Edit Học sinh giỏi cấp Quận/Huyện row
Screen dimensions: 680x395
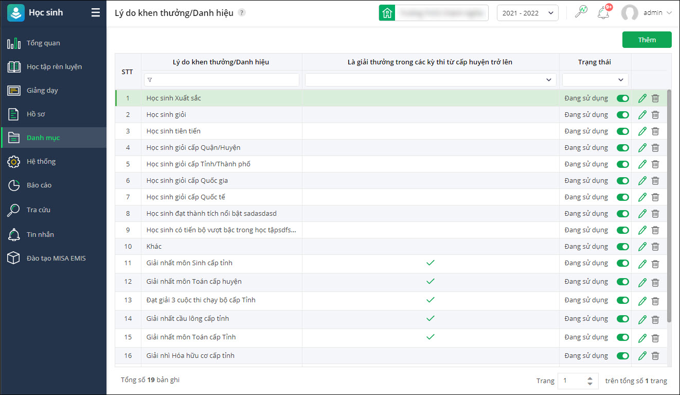click(x=642, y=148)
